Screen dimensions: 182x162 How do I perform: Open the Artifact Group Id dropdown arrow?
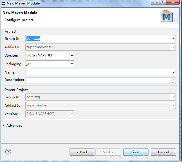point(173,39)
